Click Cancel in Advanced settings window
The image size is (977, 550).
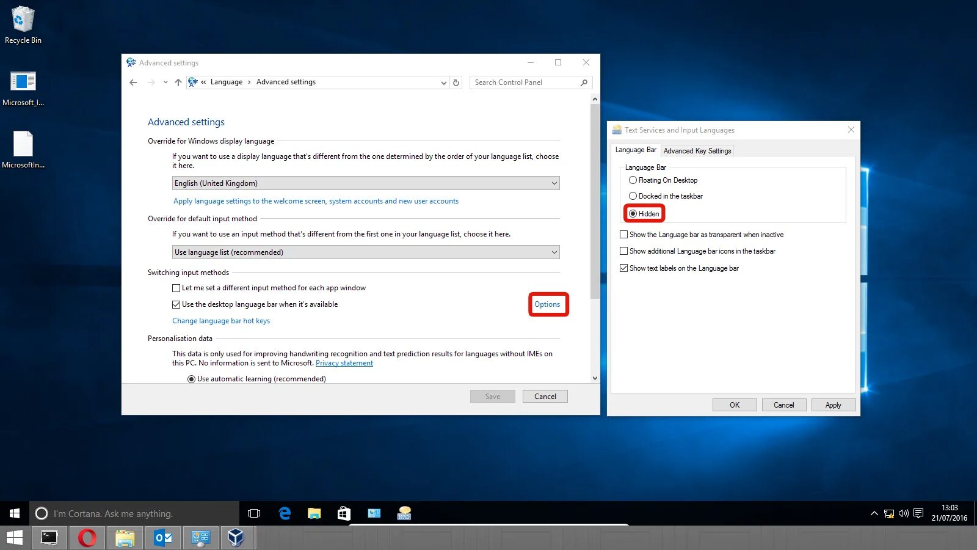tap(545, 397)
